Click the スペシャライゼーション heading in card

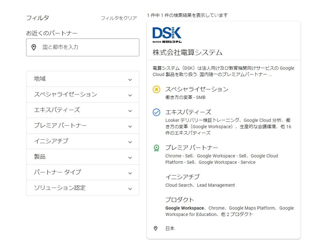coord(197,89)
